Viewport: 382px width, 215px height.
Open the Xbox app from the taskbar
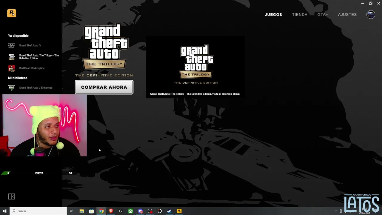click(130, 211)
